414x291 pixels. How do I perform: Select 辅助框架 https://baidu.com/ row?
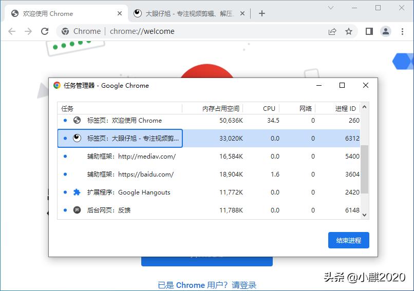(x=209, y=174)
